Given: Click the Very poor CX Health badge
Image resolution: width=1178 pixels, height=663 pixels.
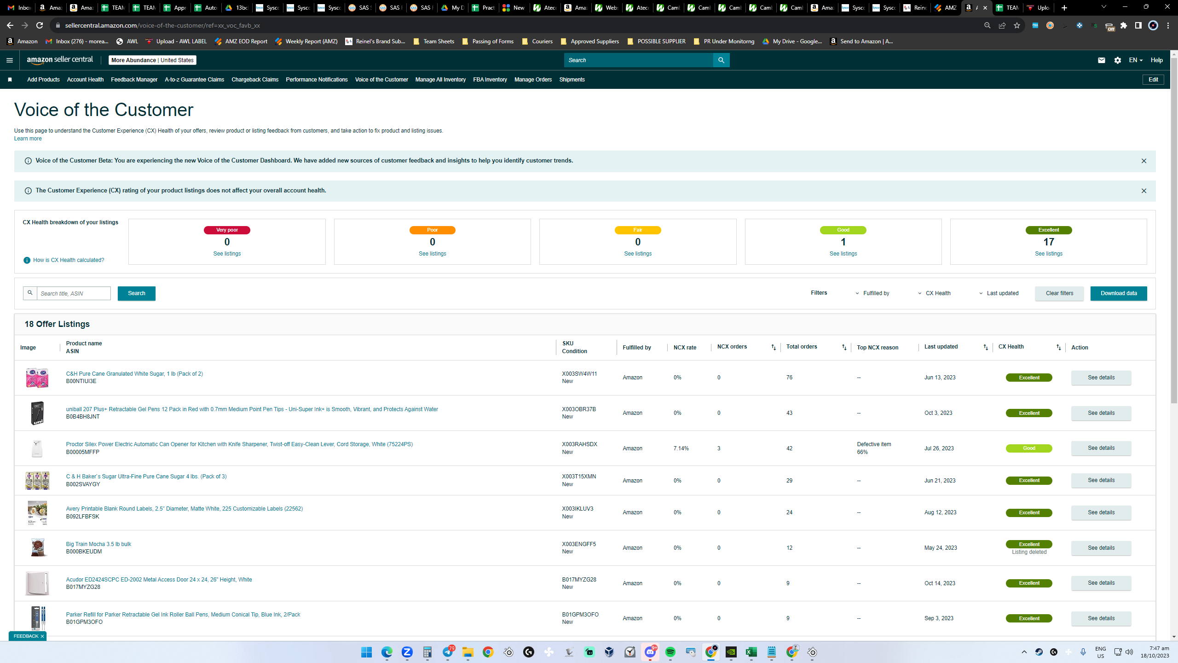Looking at the screenshot, I should pyautogui.click(x=227, y=230).
